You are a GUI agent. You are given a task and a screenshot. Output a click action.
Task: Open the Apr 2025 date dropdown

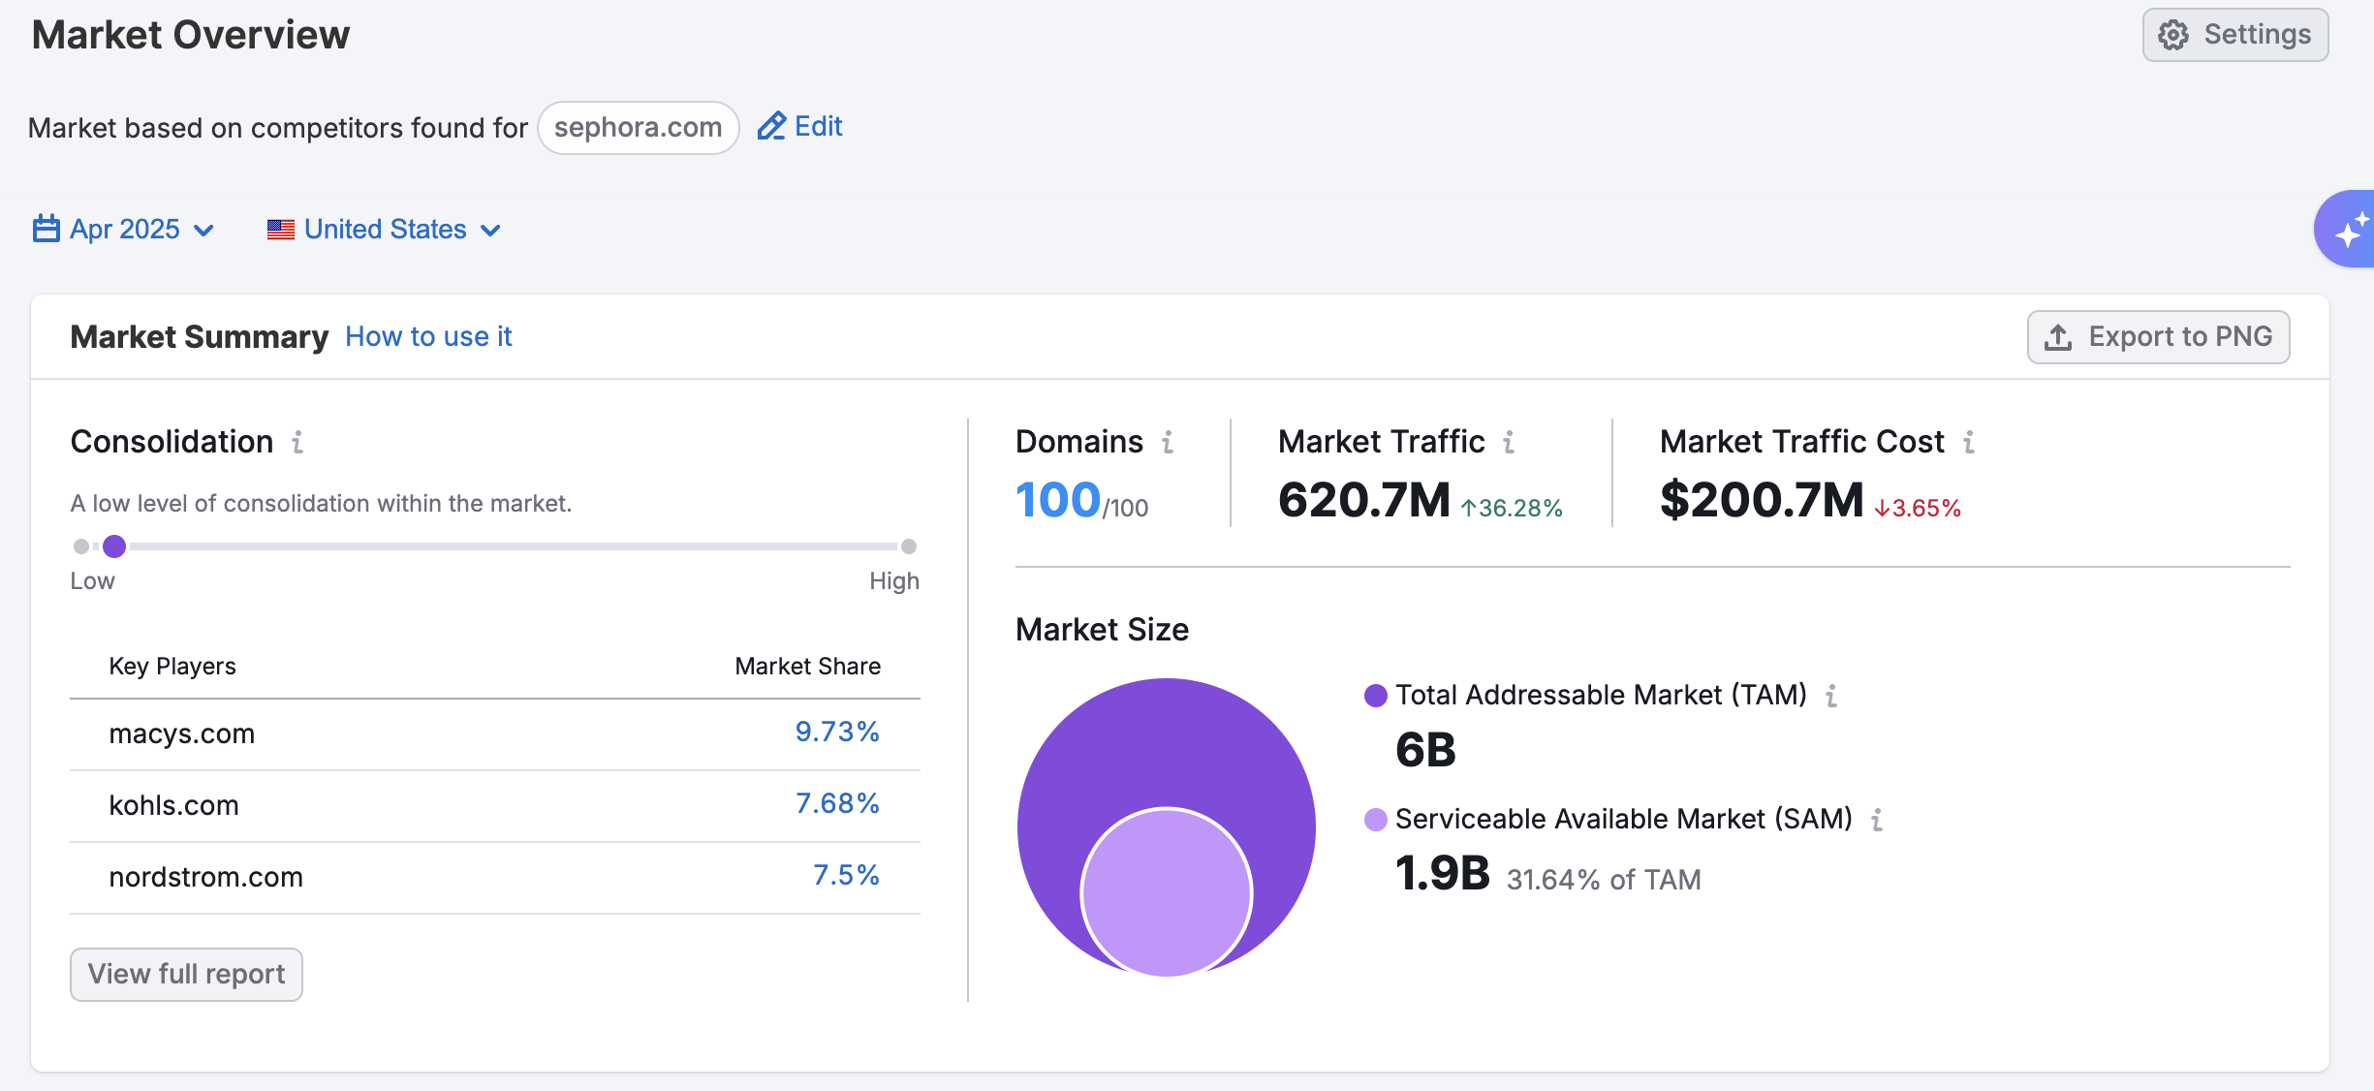(124, 230)
